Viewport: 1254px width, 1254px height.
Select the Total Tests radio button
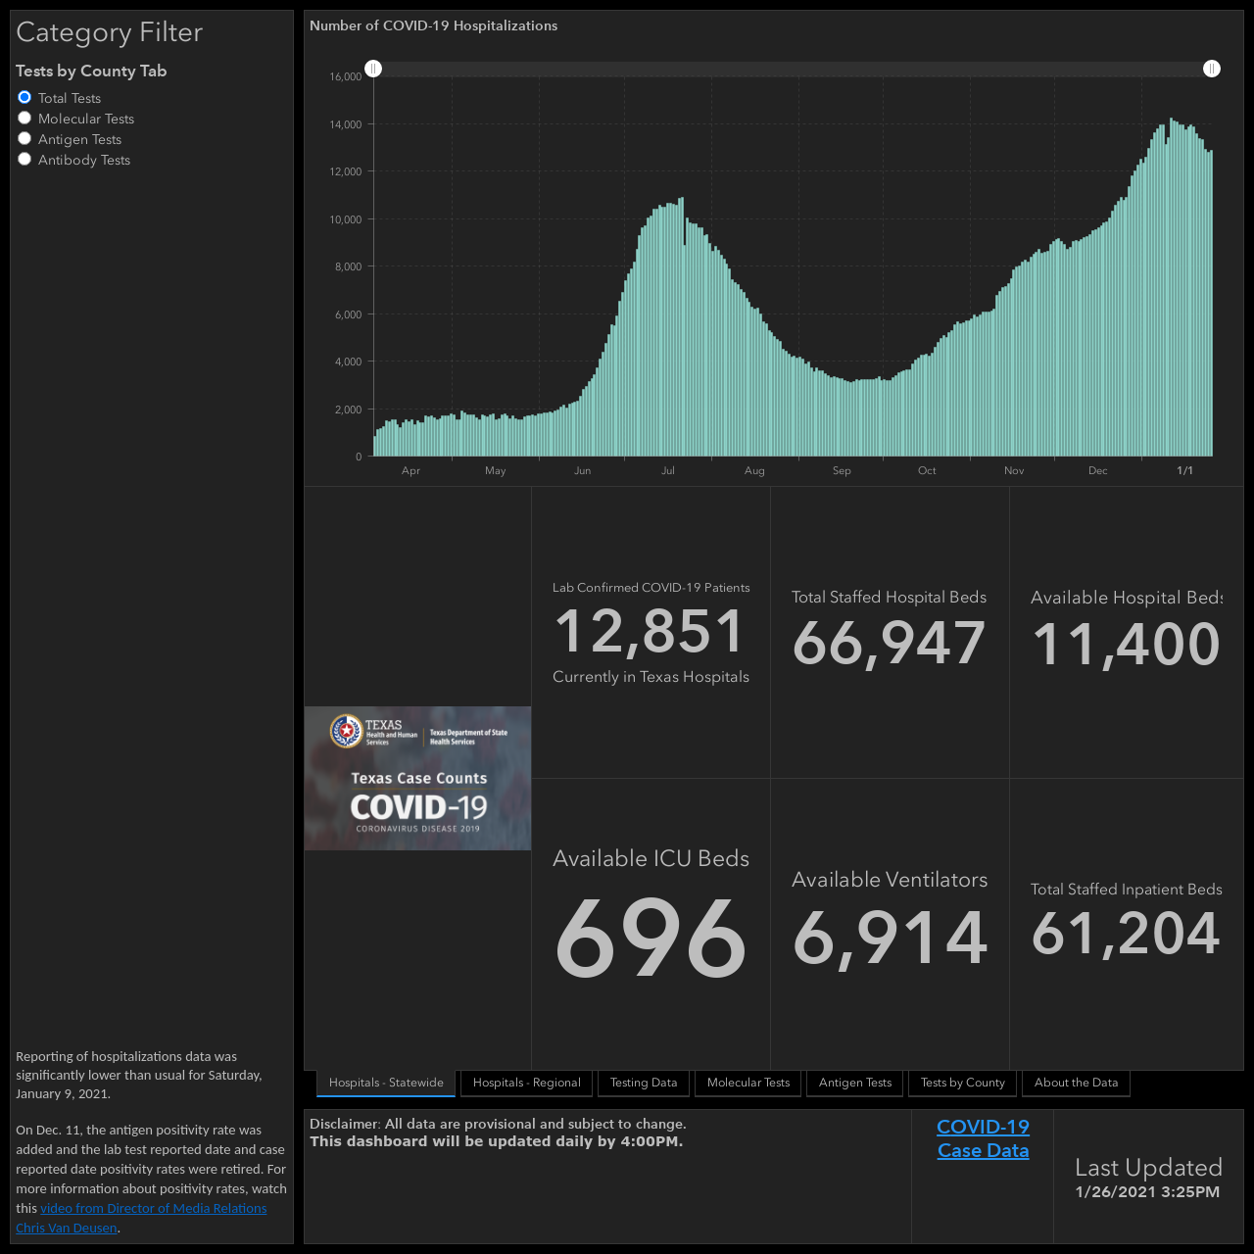24,97
